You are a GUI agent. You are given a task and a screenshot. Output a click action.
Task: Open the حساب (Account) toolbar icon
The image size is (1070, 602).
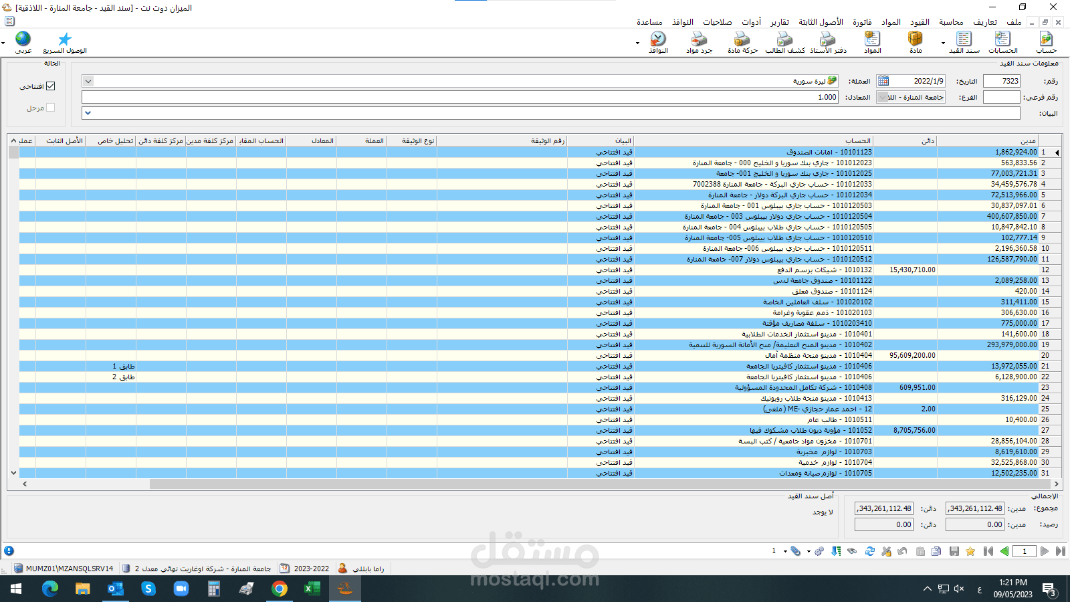tap(1046, 42)
